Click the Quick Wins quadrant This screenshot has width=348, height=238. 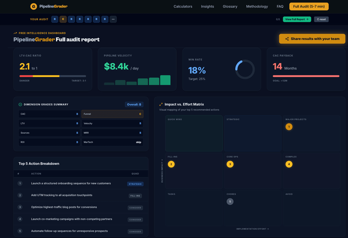(194, 133)
